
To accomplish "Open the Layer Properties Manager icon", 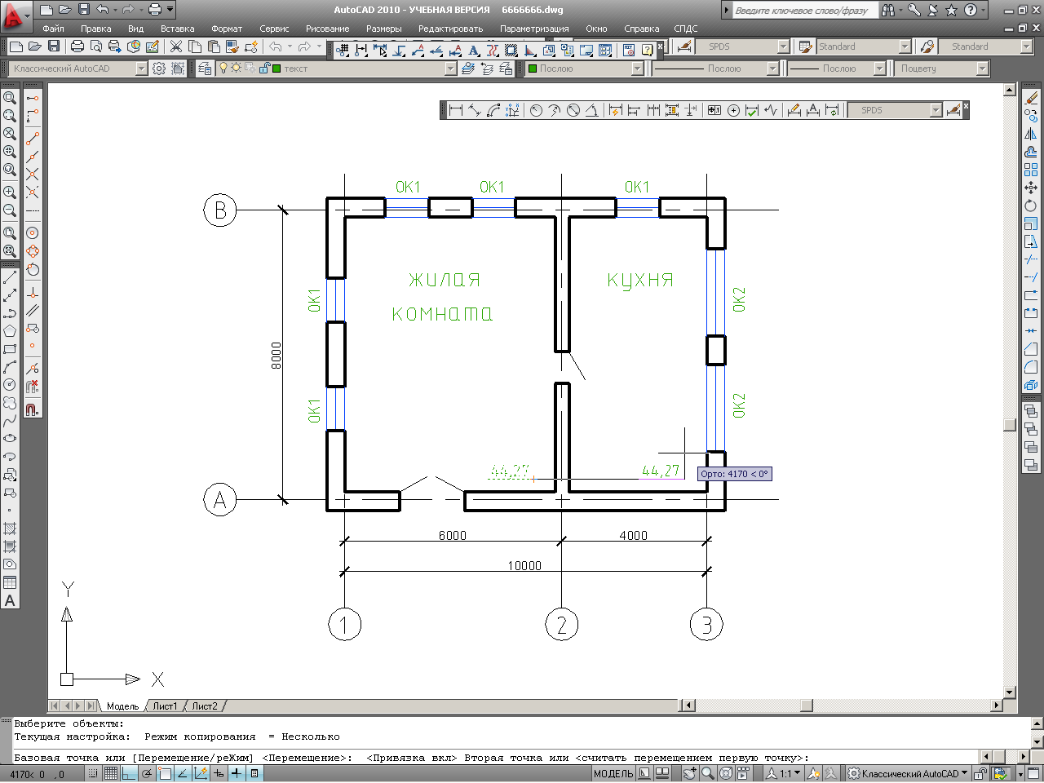I will [x=205, y=69].
